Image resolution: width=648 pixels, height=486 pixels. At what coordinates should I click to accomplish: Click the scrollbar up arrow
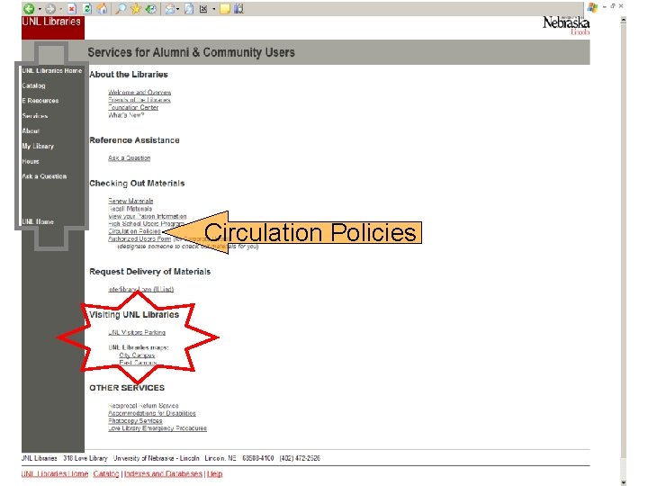click(x=623, y=20)
